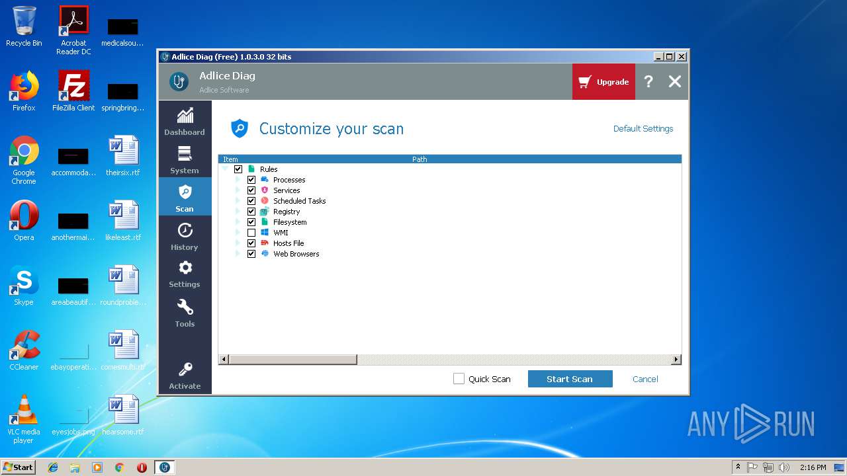
Task: Enable the Quick Scan checkbox
Action: click(459, 379)
